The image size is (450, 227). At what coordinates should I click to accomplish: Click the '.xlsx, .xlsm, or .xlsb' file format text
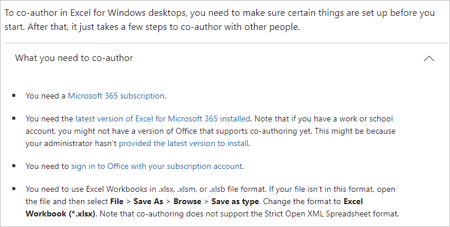pos(191,189)
